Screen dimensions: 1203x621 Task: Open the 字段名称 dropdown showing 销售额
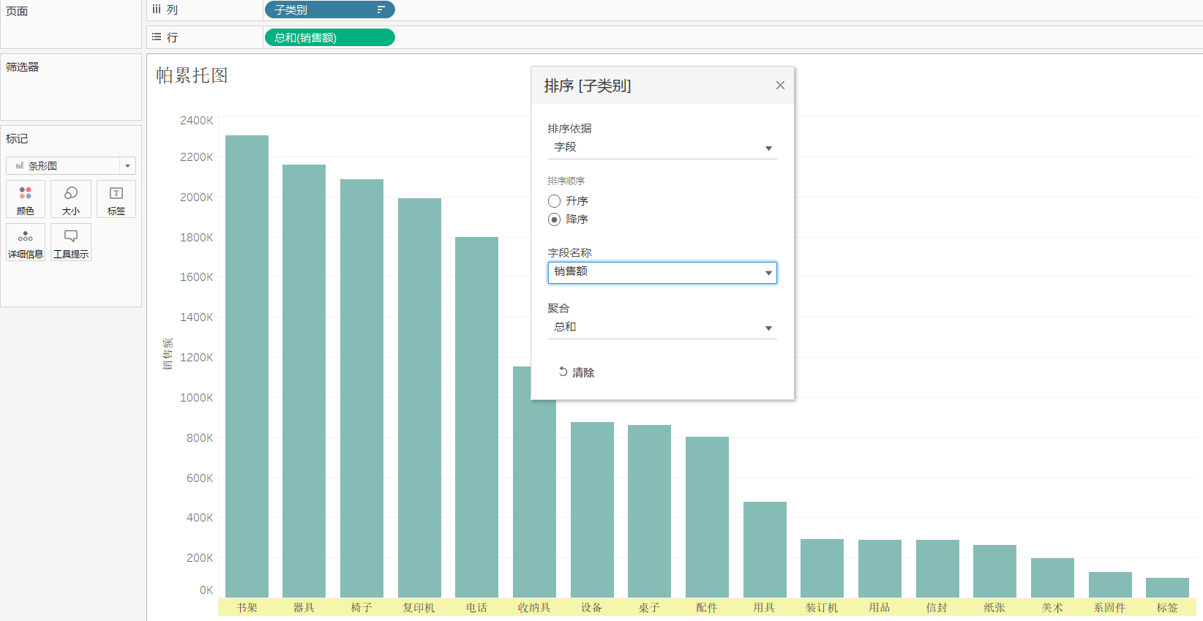tap(662, 273)
